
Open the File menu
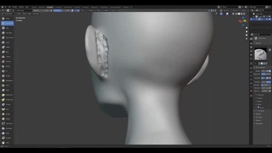[6, 7]
